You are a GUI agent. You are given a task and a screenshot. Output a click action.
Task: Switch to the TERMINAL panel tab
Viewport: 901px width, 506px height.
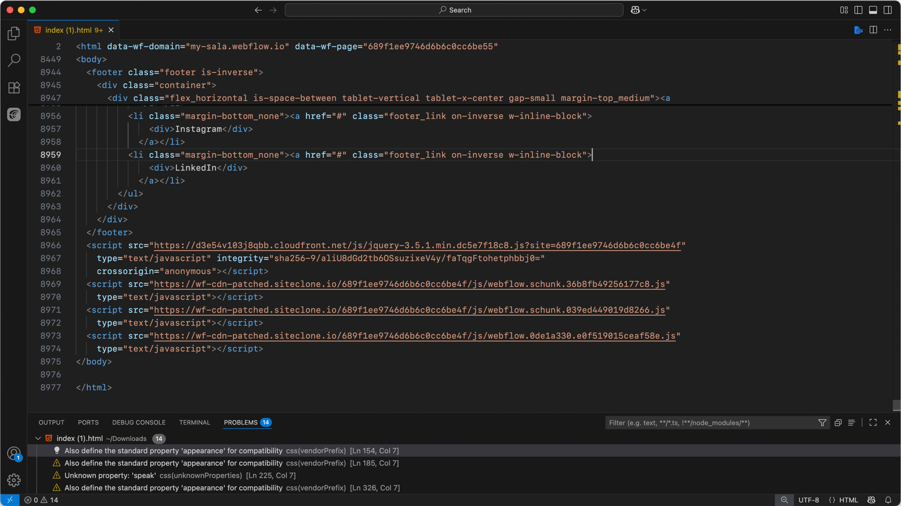pyautogui.click(x=194, y=423)
